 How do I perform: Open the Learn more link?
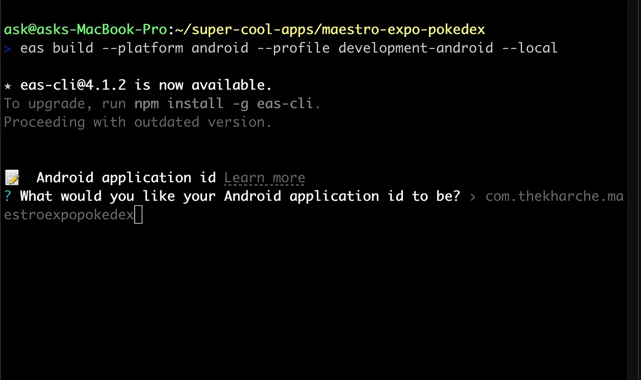click(x=264, y=178)
